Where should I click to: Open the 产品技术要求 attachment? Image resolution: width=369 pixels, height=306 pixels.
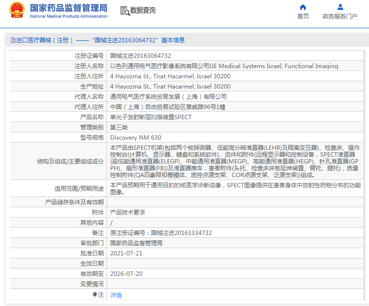pyautogui.click(x=127, y=213)
